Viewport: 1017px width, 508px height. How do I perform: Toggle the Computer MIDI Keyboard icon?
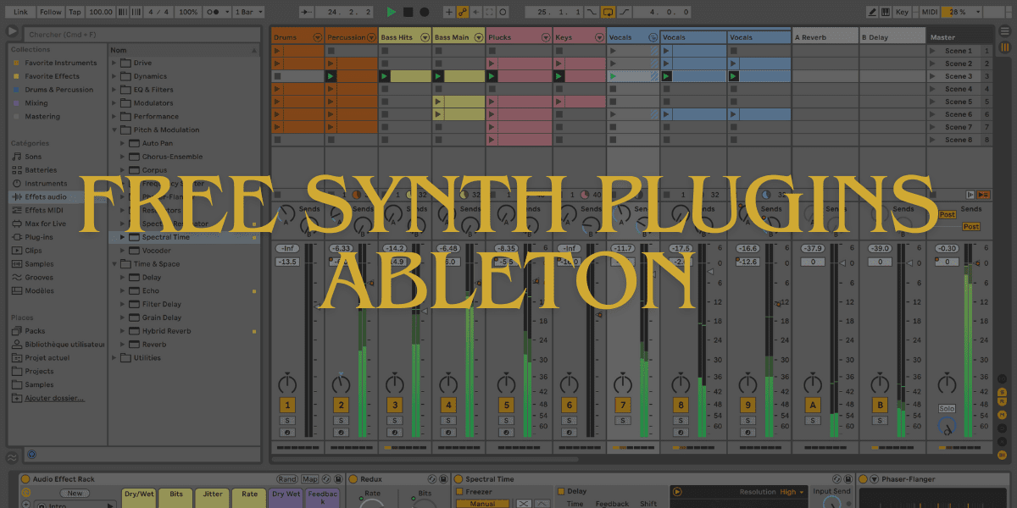click(x=886, y=13)
